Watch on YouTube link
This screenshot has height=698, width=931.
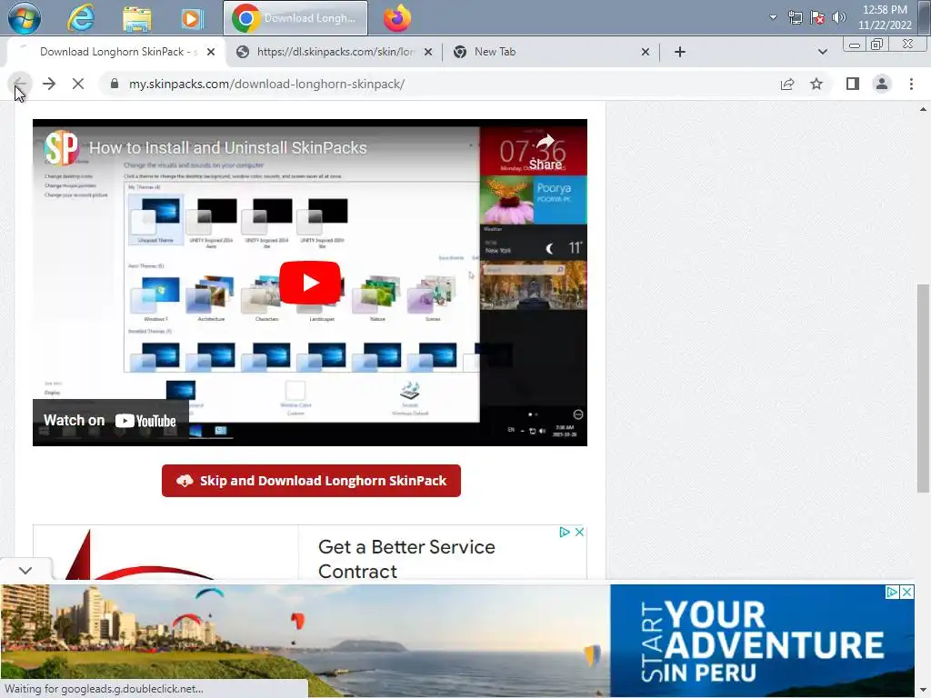110,421
